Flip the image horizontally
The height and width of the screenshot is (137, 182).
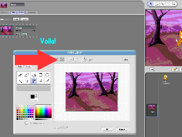click(x=84, y=59)
